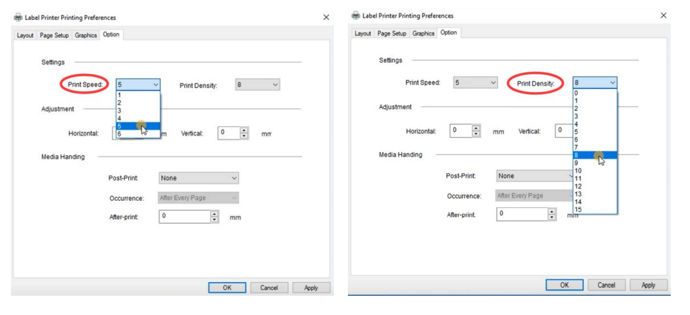
Task: Choose speed 6 in the open Print Speed list
Action: click(x=138, y=134)
